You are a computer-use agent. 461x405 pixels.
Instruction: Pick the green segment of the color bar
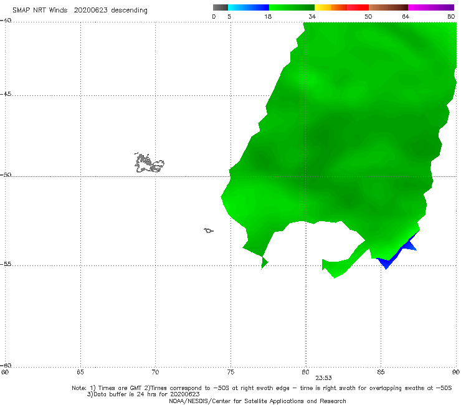292,7
